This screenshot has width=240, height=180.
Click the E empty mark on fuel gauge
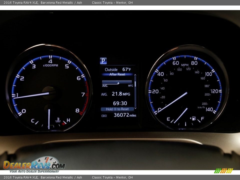pyautogui.click(x=168, y=119)
